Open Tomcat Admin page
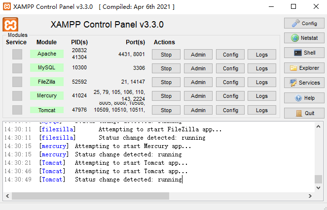The height and width of the screenshot is (210, 327). 198,110
